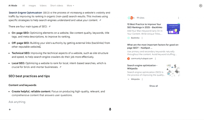Click the Wikipedia article thumbnail image
Viewport: 204px width, 120px height.
(x=173, y=70)
